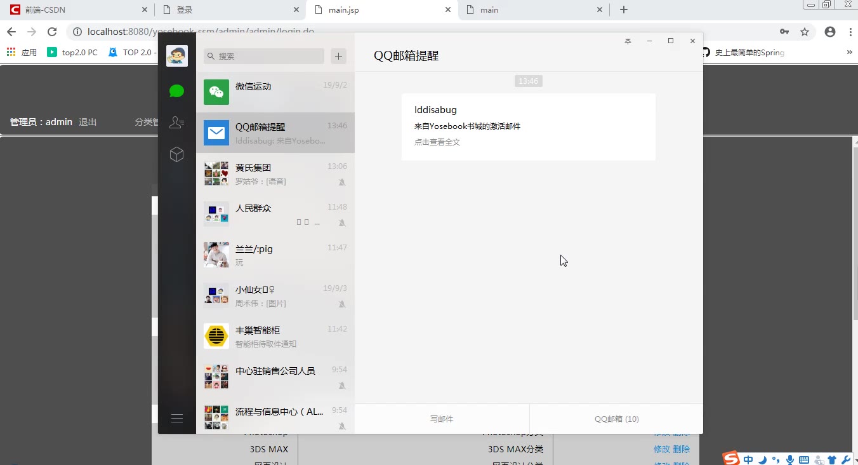Open the Sogou soft keyboard icon
This screenshot has width=858, height=465.
click(804, 460)
